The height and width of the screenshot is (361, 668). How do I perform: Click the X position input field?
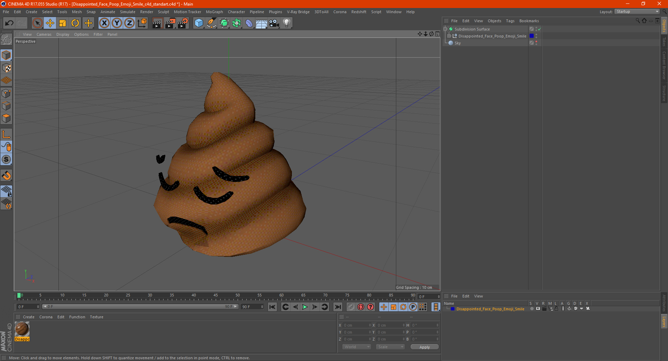tap(357, 325)
